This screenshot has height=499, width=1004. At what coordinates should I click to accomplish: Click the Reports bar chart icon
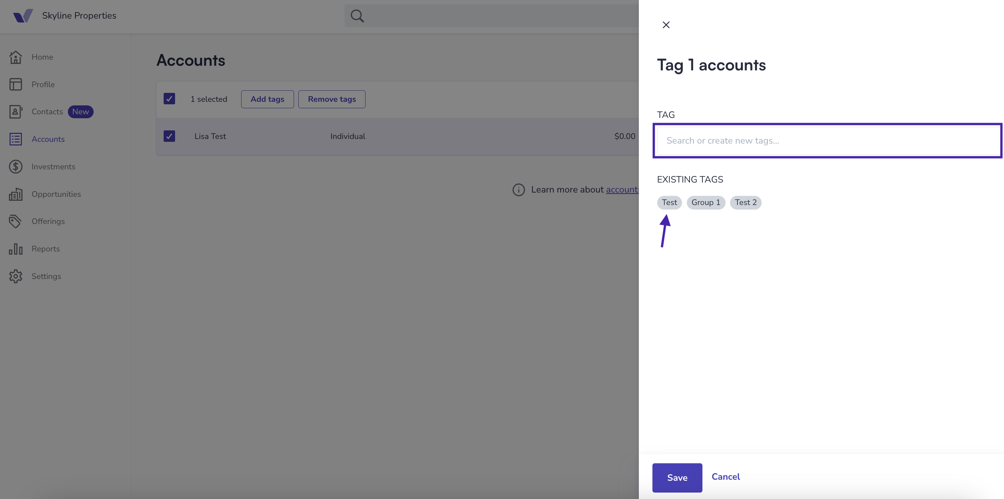[16, 249]
